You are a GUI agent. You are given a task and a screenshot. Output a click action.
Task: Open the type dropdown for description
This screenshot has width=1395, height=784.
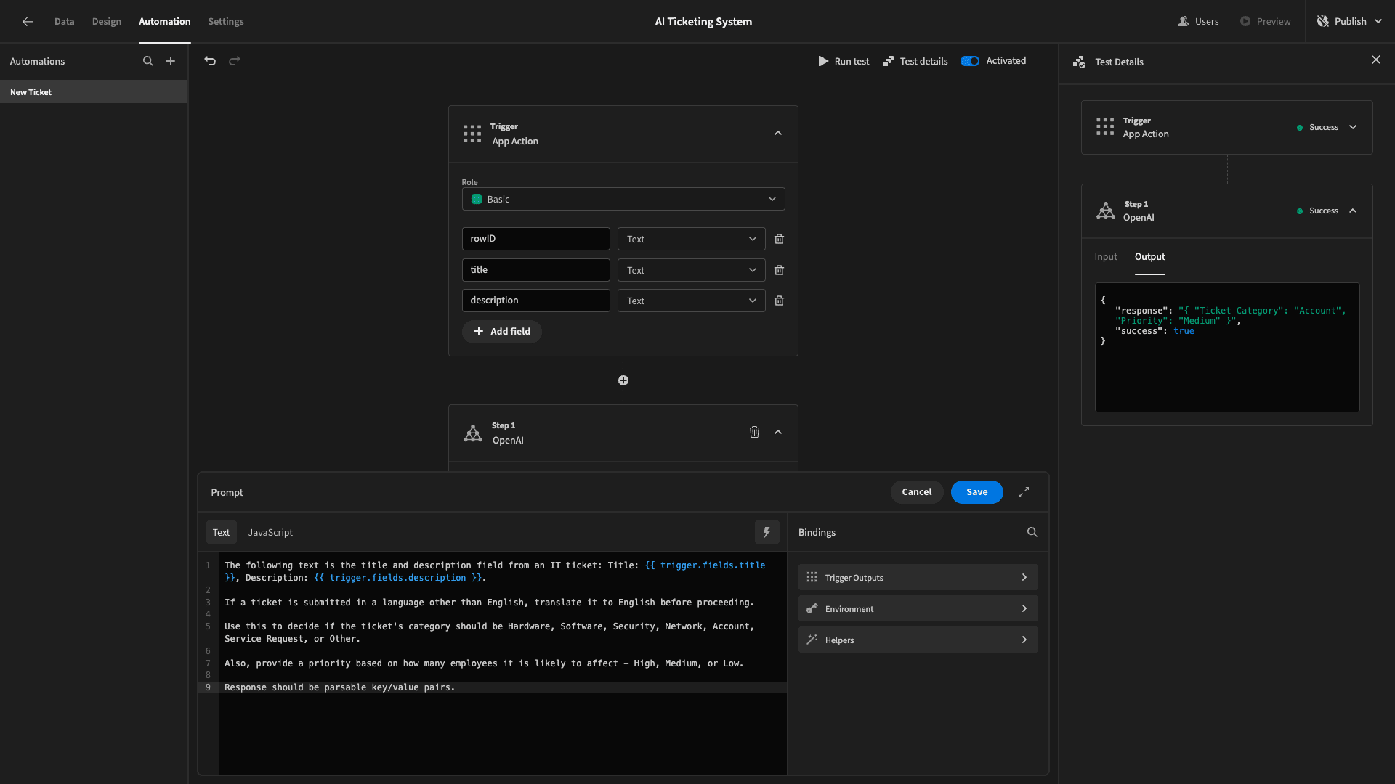pyautogui.click(x=691, y=301)
